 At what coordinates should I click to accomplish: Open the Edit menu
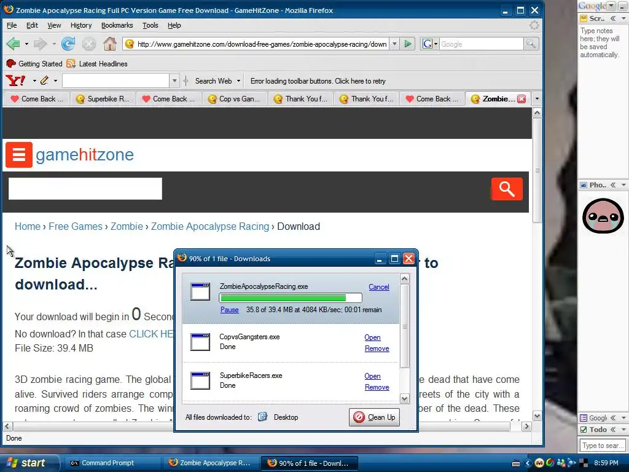(x=32, y=25)
